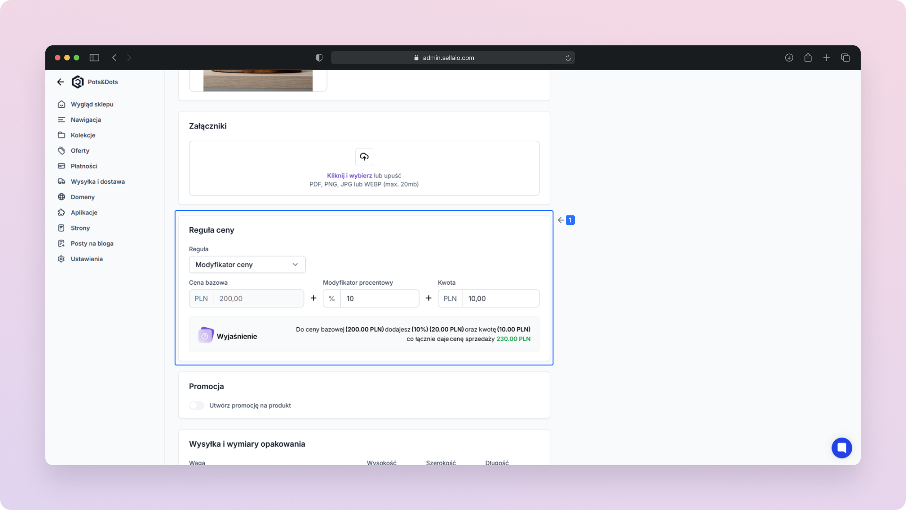Click the Kliknij i wybierz link

click(349, 176)
